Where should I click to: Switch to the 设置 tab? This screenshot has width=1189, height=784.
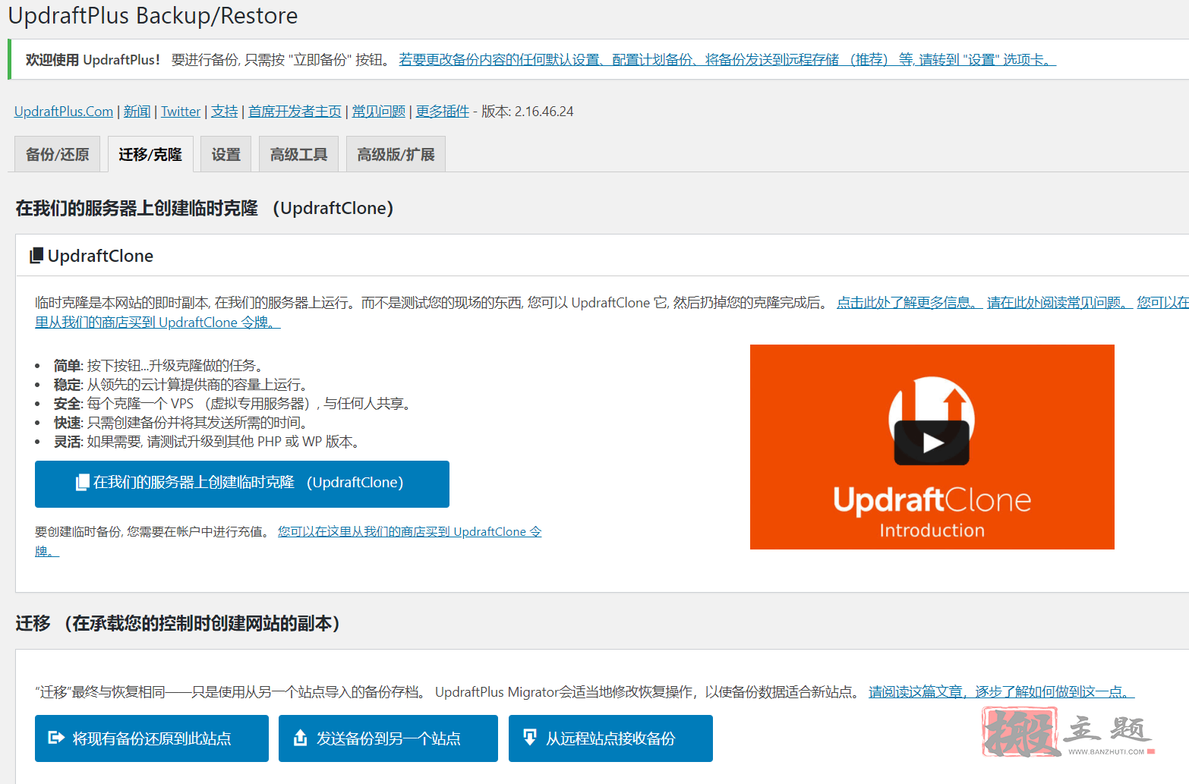point(226,155)
